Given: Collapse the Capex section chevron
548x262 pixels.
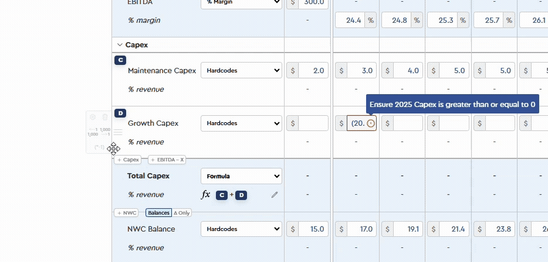Looking at the screenshot, I should pyautogui.click(x=120, y=44).
